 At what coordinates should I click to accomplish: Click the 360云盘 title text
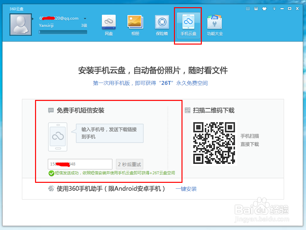coord(16,9)
